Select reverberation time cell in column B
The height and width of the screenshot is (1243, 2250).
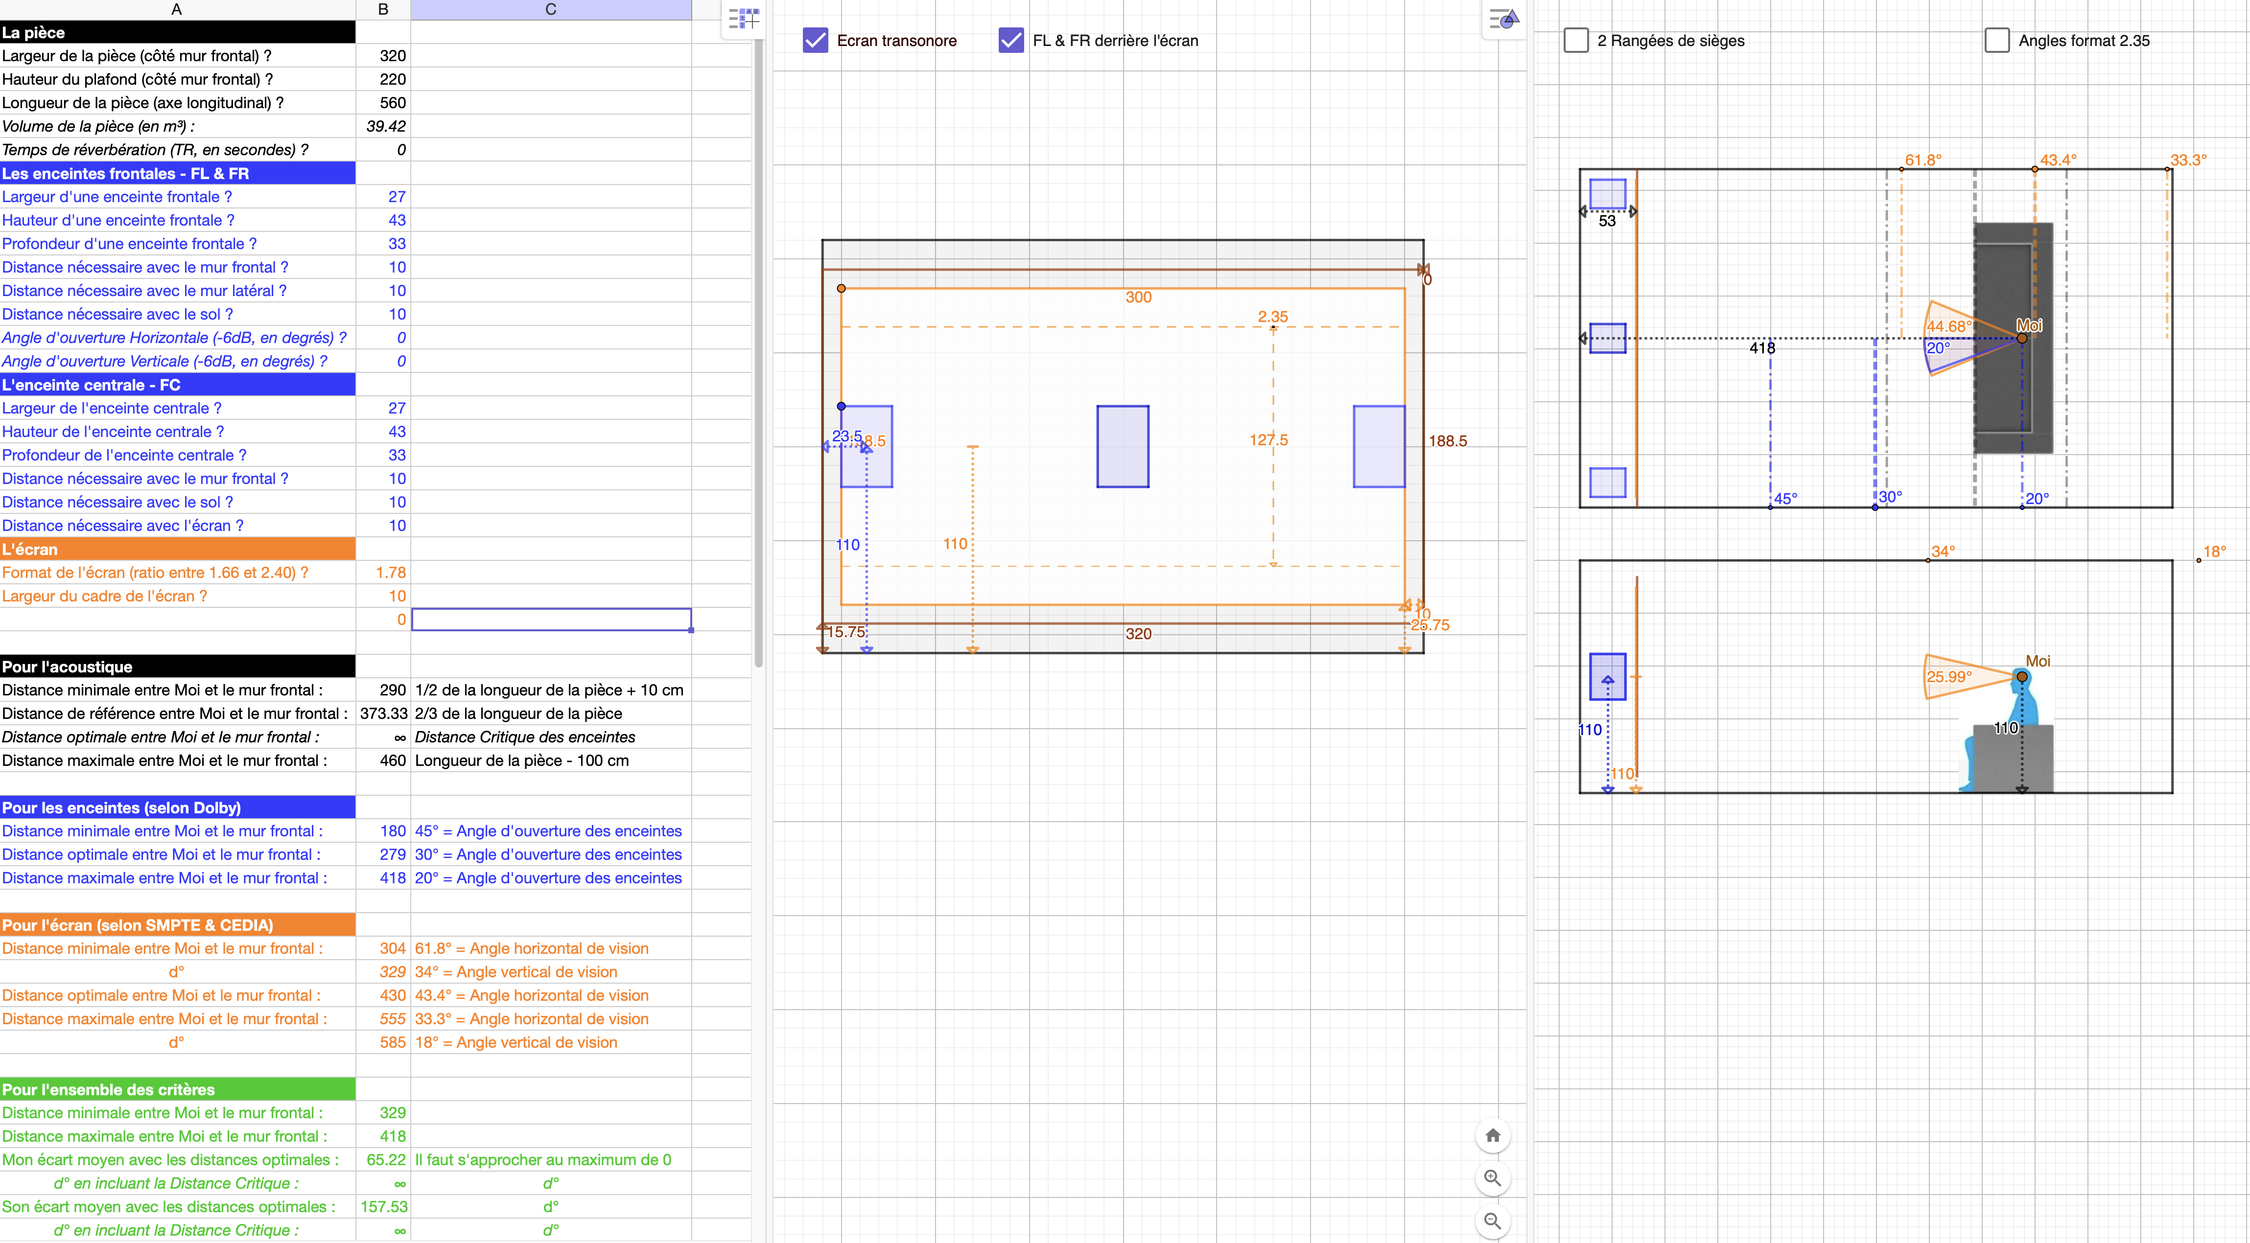click(383, 150)
